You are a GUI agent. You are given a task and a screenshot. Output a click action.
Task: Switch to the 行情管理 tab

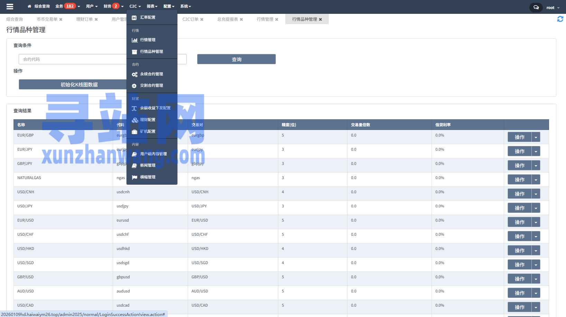coord(265,19)
